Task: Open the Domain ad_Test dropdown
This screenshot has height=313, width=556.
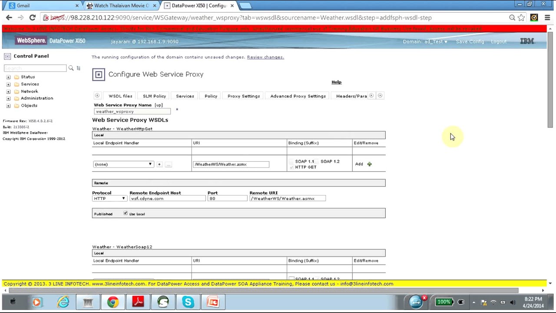Action: point(425,42)
